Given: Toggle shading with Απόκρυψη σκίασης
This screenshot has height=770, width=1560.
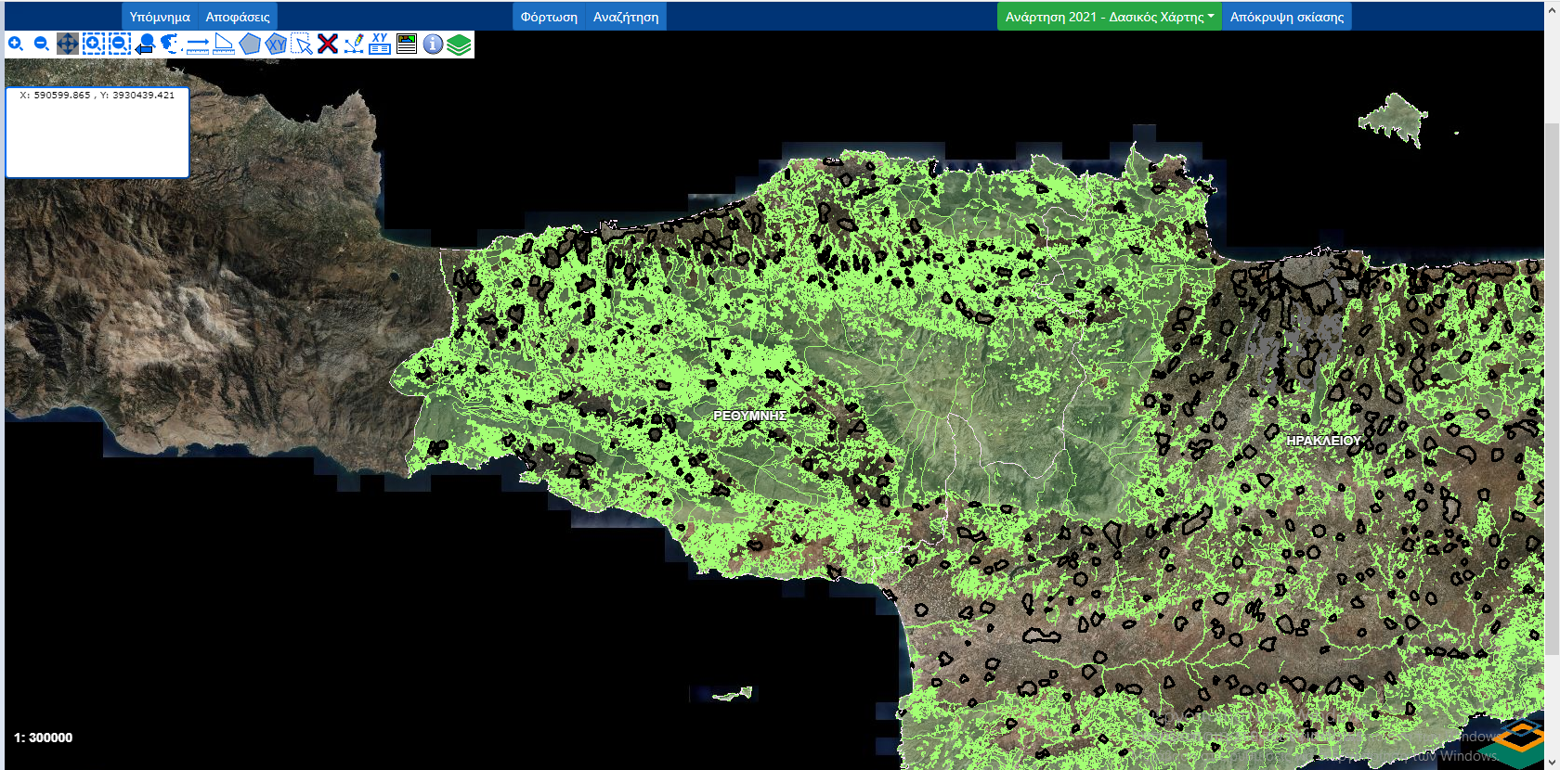Looking at the screenshot, I should 1286,17.
